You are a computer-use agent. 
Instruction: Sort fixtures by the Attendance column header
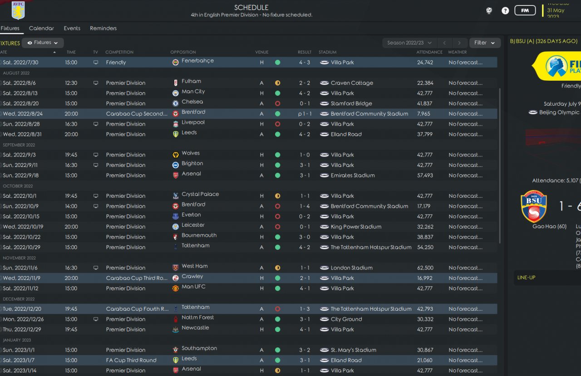click(x=429, y=52)
